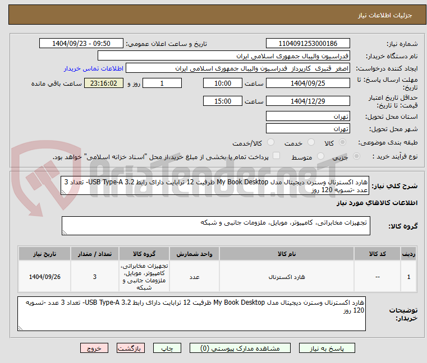Screen dimensions: 427x363
Task: Toggle the اسناد خزانه اسلامی payment checkbox
Action: (276, 156)
